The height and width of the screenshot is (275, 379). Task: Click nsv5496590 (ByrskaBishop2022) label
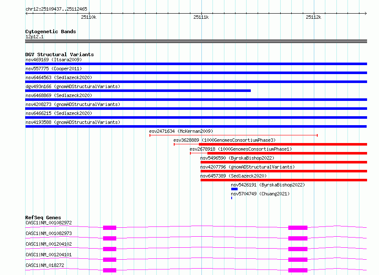point(237,158)
